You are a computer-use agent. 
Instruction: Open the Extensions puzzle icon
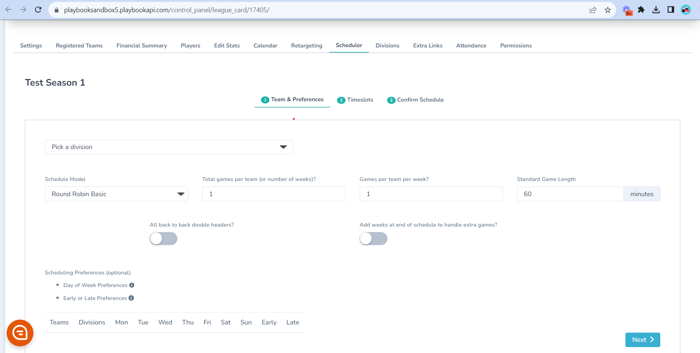pos(641,10)
